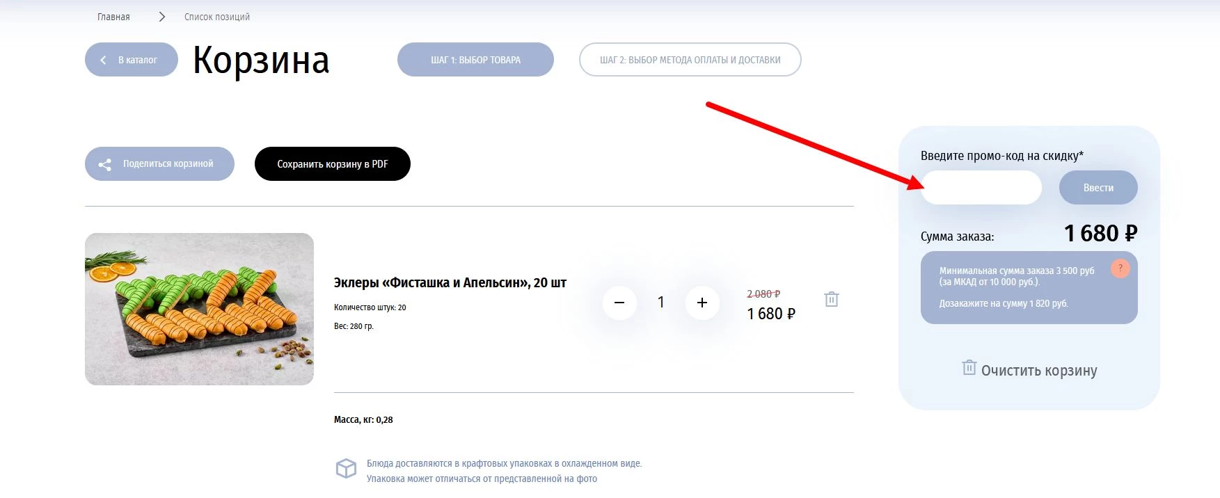This screenshot has height=498, width=1220.
Task: Click the breadcrumb arrow after Главная
Action: pyautogui.click(x=161, y=17)
